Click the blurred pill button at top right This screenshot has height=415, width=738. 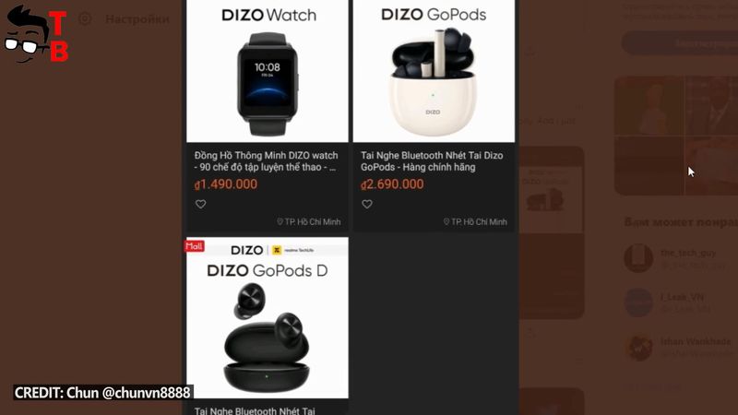point(680,43)
